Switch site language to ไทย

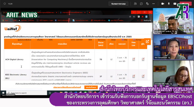pos(124,40)
